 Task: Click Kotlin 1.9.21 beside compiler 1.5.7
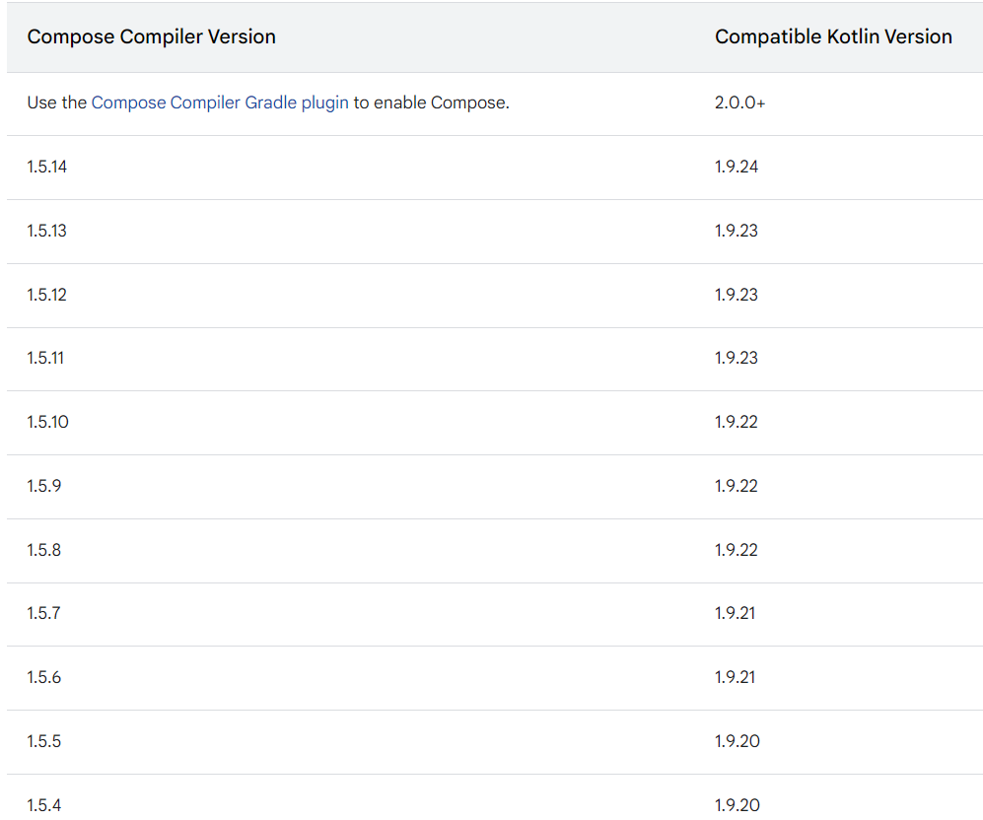735,613
